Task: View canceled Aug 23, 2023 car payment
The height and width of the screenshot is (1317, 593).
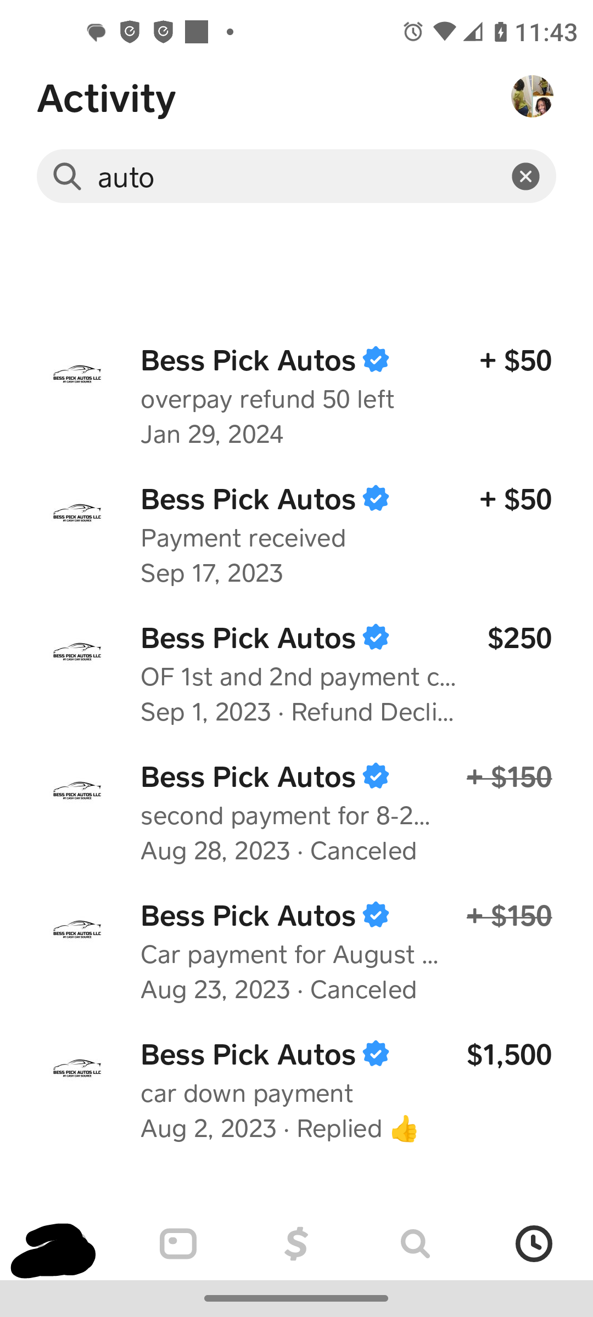Action: click(296, 952)
